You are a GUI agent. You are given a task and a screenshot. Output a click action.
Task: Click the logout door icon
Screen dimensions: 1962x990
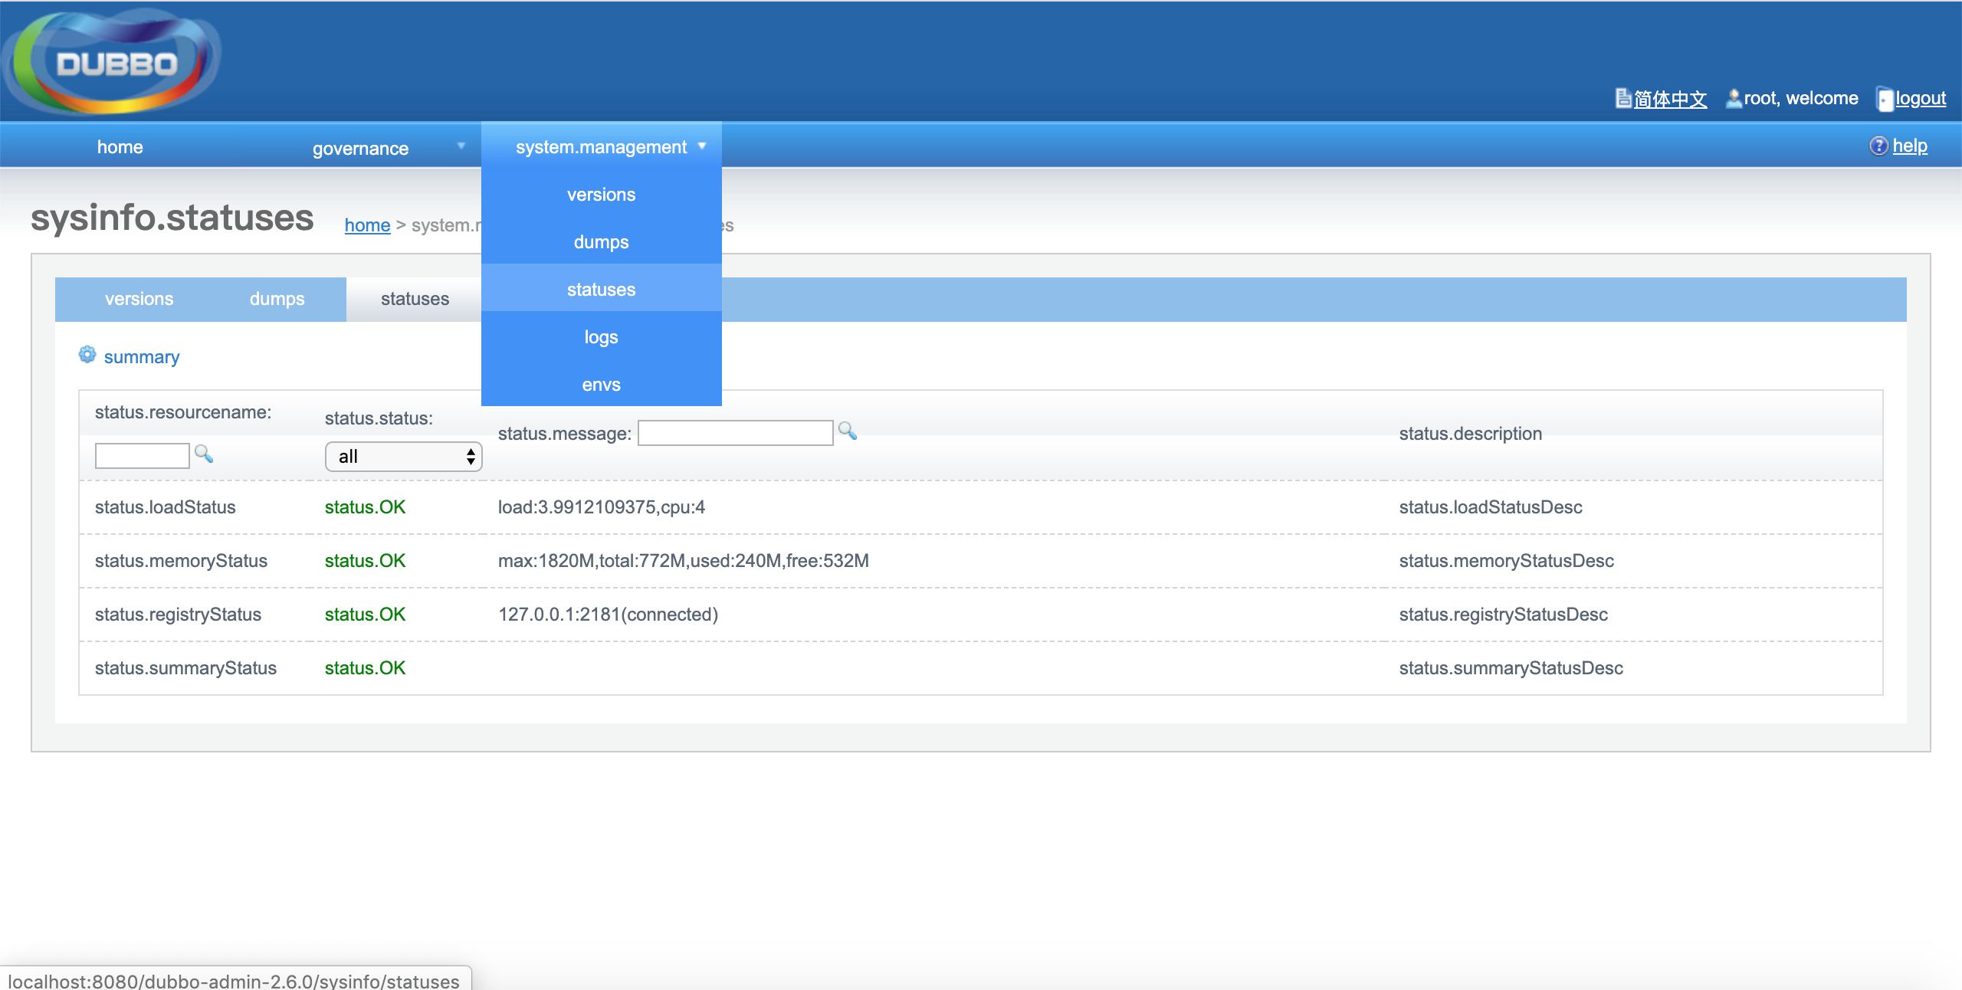click(1885, 99)
